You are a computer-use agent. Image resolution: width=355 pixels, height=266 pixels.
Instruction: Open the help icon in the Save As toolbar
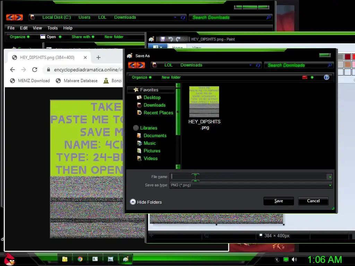(327, 77)
